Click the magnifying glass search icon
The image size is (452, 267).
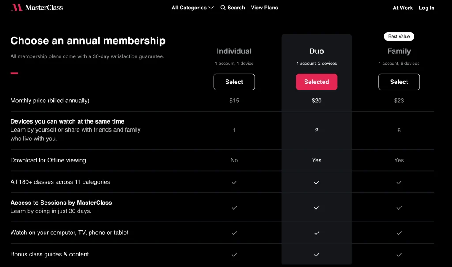click(x=222, y=8)
